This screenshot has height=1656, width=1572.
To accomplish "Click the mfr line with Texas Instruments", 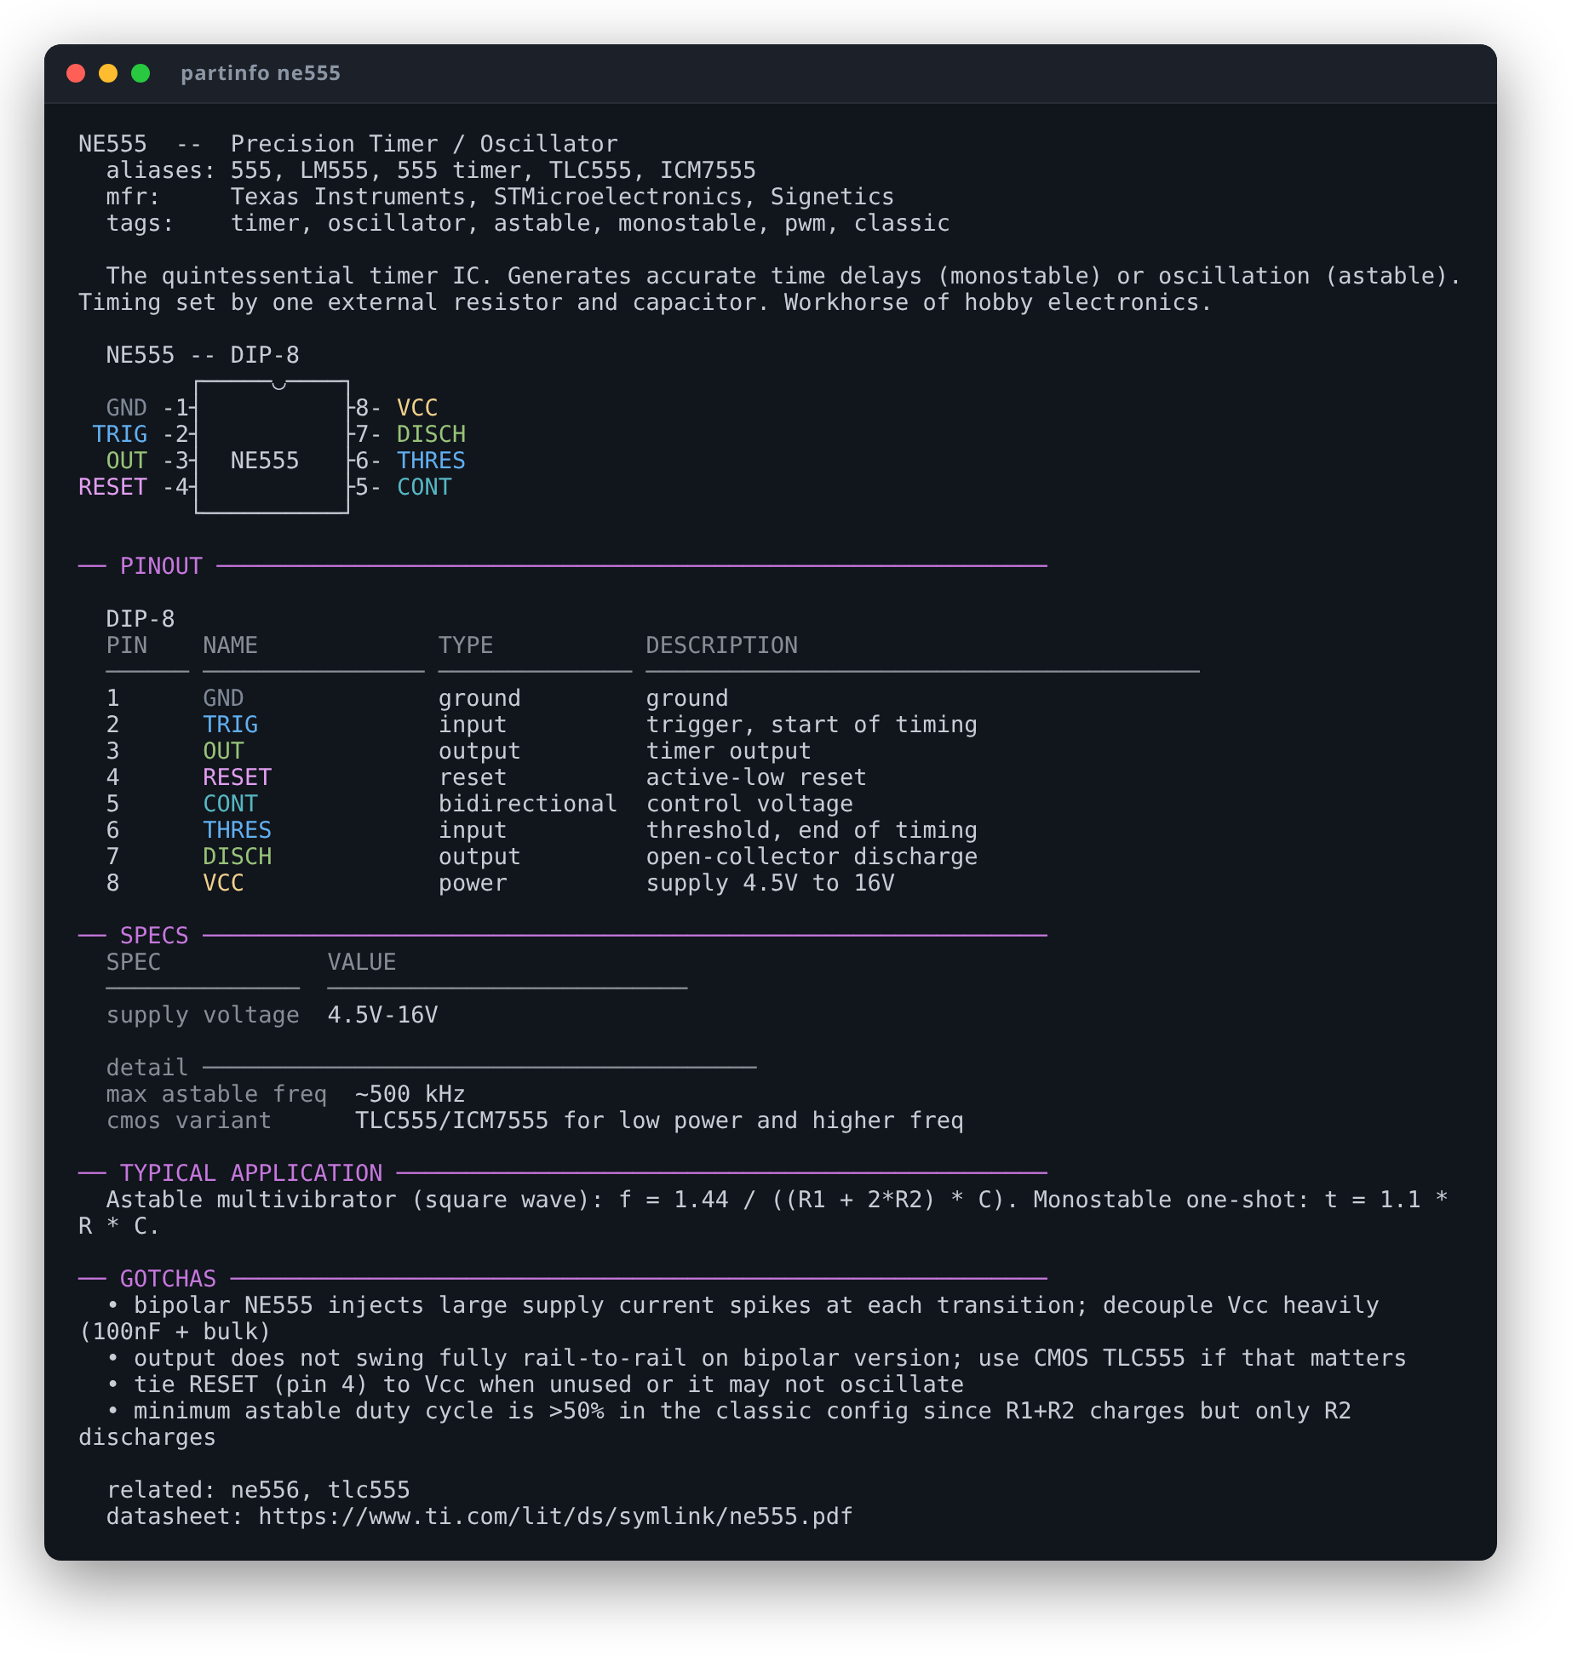I will point(500,197).
